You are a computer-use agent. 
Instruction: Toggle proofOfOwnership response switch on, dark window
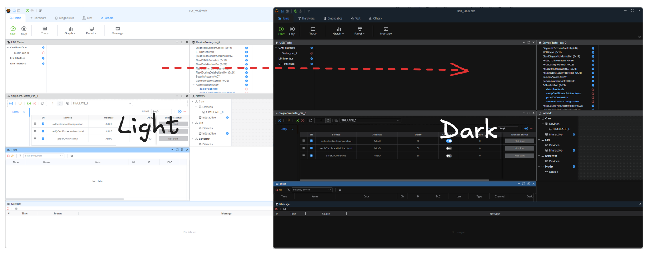[x=449, y=156]
